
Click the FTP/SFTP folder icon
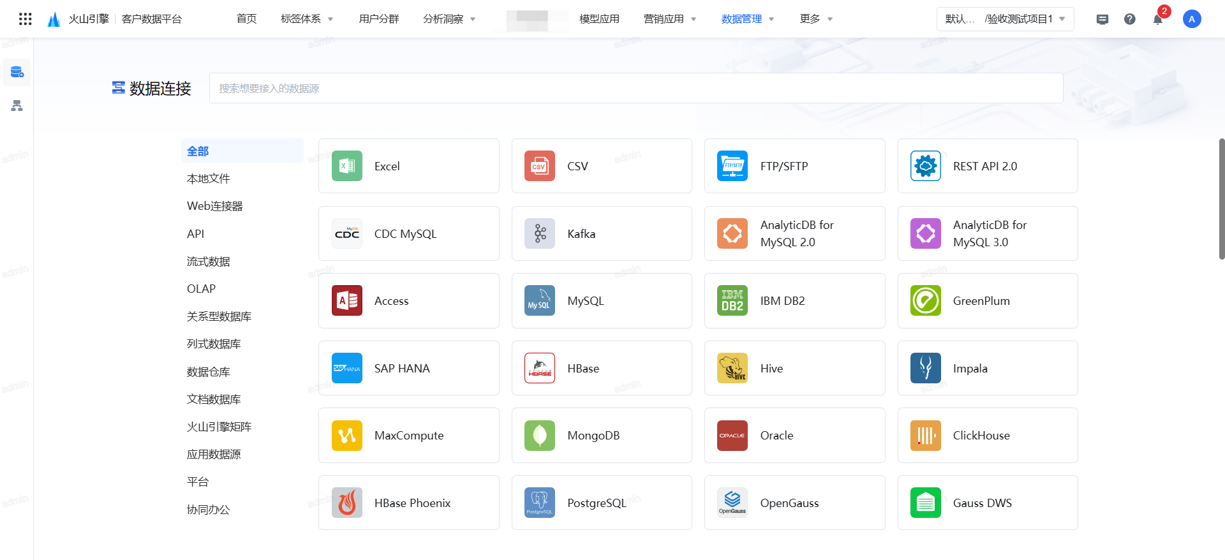[x=732, y=166]
